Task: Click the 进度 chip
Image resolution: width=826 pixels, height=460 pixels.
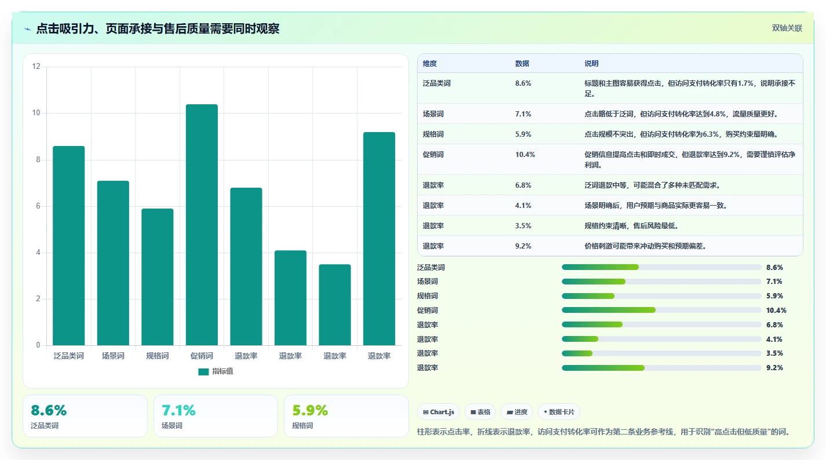Action: [x=517, y=412]
